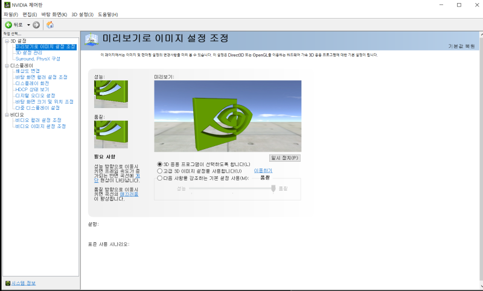
Task: Select radio: 다음 사항을 강조하는 기본 설정 사용
Action: (x=159, y=178)
